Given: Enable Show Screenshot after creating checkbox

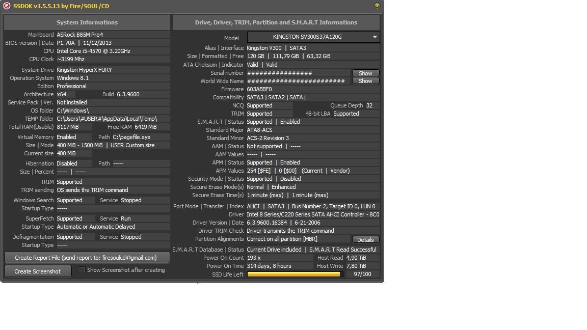Looking at the screenshot, I should point(82,270).
